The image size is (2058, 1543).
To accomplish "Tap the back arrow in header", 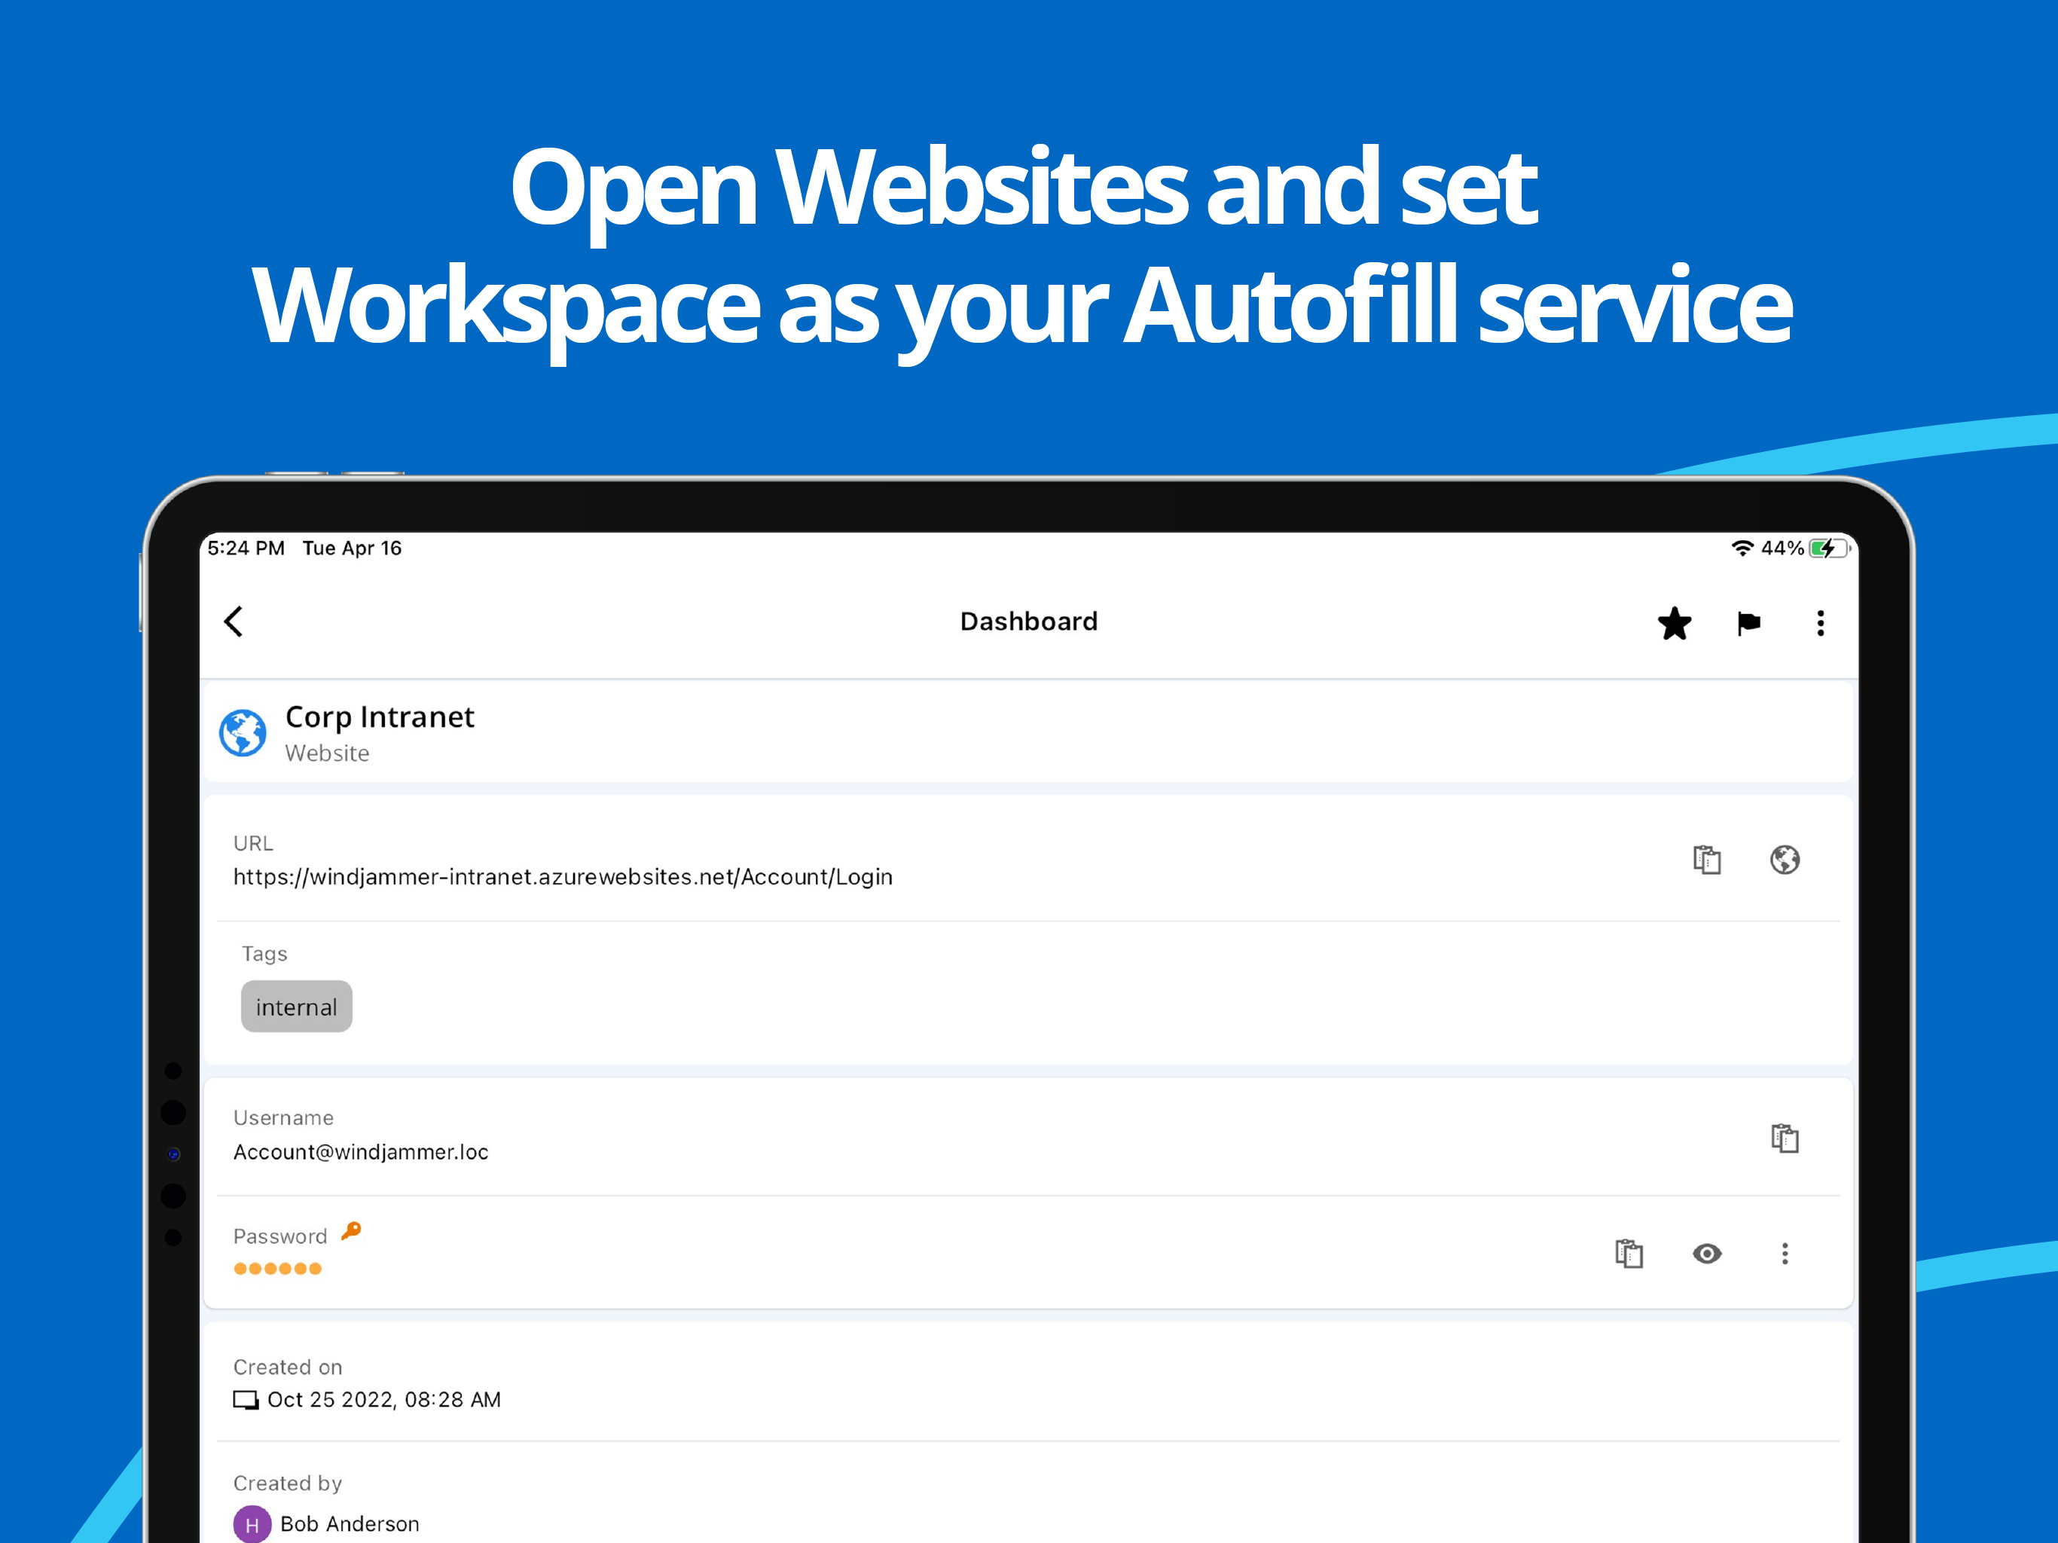I will coord(234,622).
